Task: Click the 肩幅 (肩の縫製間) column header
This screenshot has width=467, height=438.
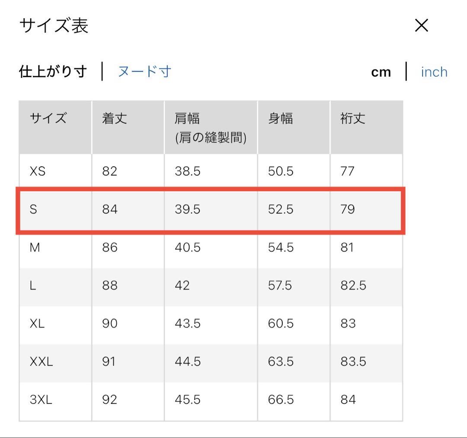Action: pyautogui.click(x=211, y=128)
